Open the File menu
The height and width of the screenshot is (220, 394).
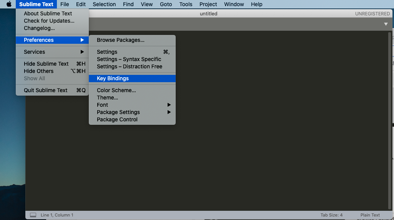[65, 4]
